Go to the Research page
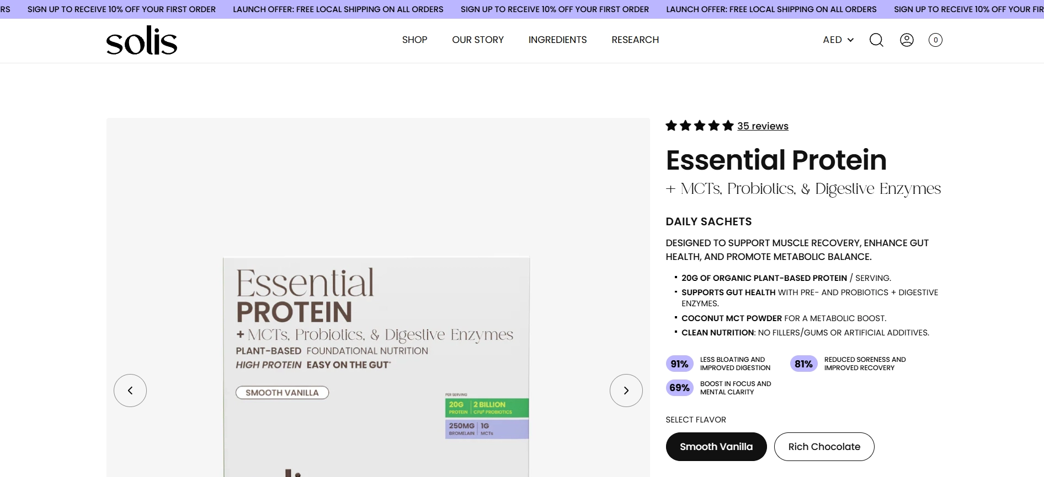The width and height of the screenshot is (1044, 477). tap(635, 40)
